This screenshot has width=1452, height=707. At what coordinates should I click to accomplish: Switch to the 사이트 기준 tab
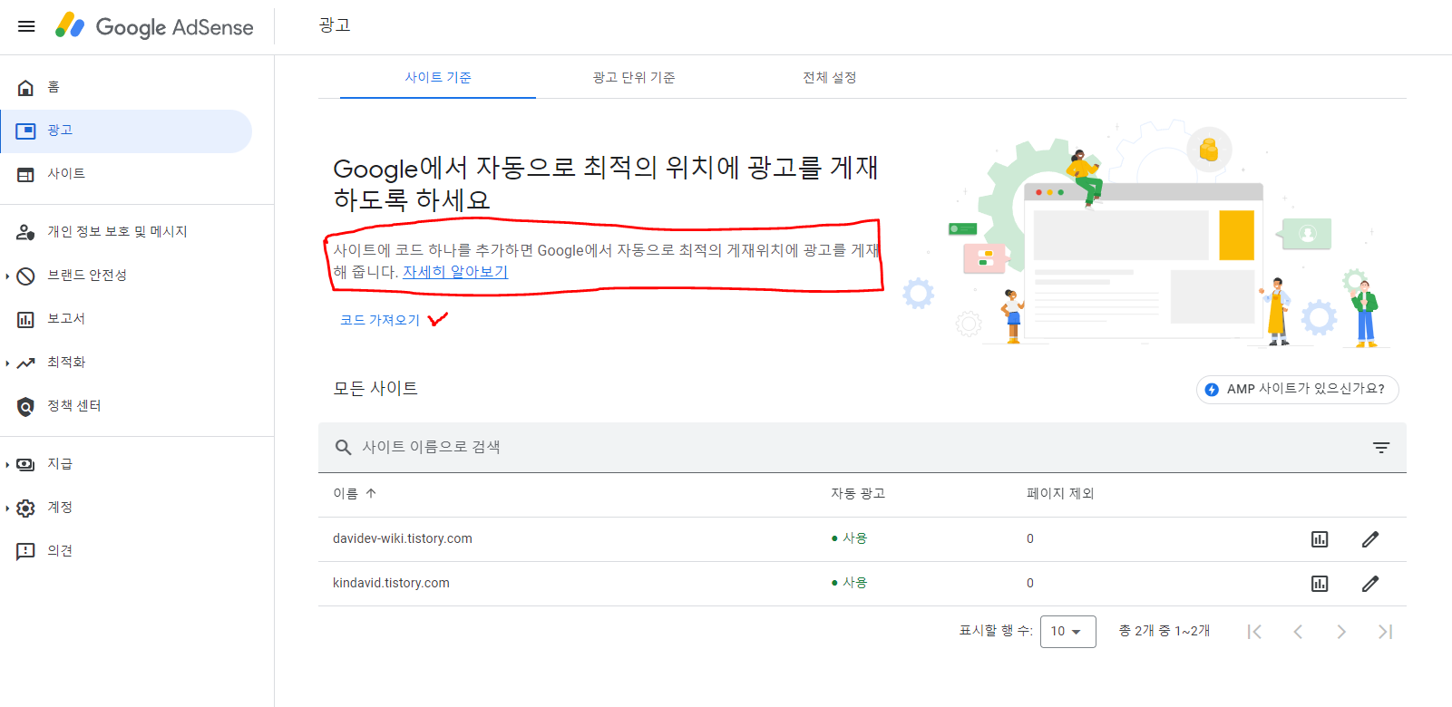click(438, 78)
